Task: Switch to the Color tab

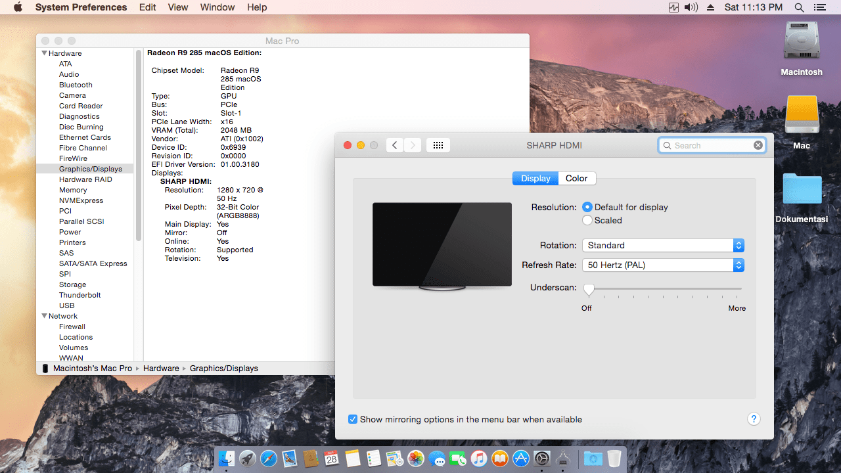Action: 577,178
